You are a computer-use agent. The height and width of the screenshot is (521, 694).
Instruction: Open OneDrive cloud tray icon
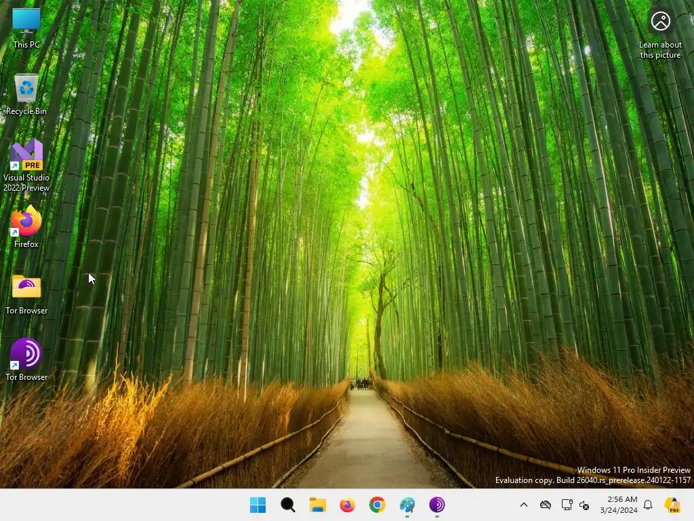[x=546, y=505]
